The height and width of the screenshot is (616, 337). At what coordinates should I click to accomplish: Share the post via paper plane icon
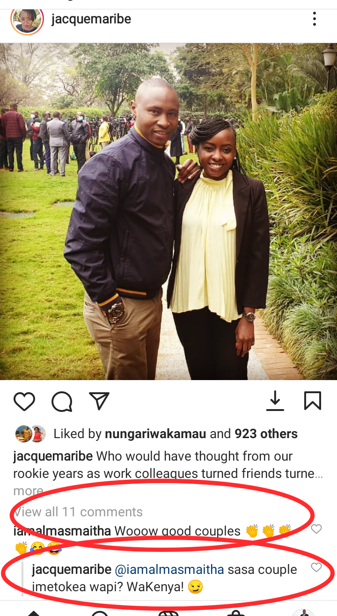[x=99, y=401]
